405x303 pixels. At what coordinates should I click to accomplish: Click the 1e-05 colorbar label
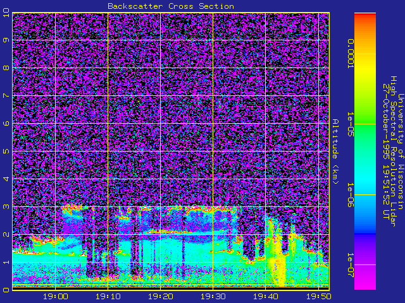coord(350,124)
